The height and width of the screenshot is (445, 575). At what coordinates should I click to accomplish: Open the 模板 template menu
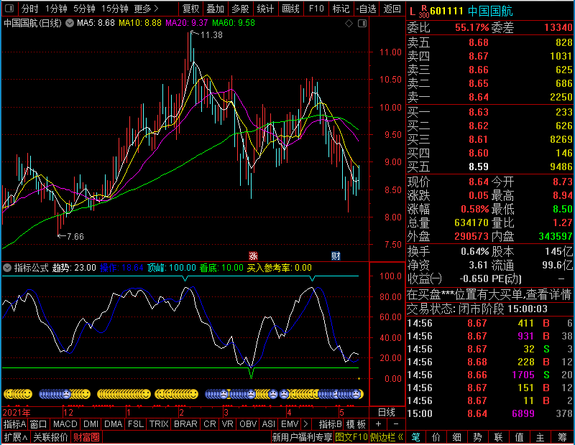(x=356, y=424)
